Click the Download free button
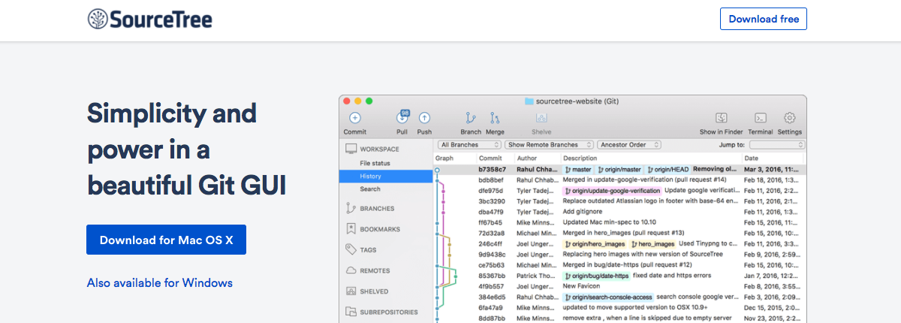The width and height of the screenshot is (901, 323). (x=764, y=19)
